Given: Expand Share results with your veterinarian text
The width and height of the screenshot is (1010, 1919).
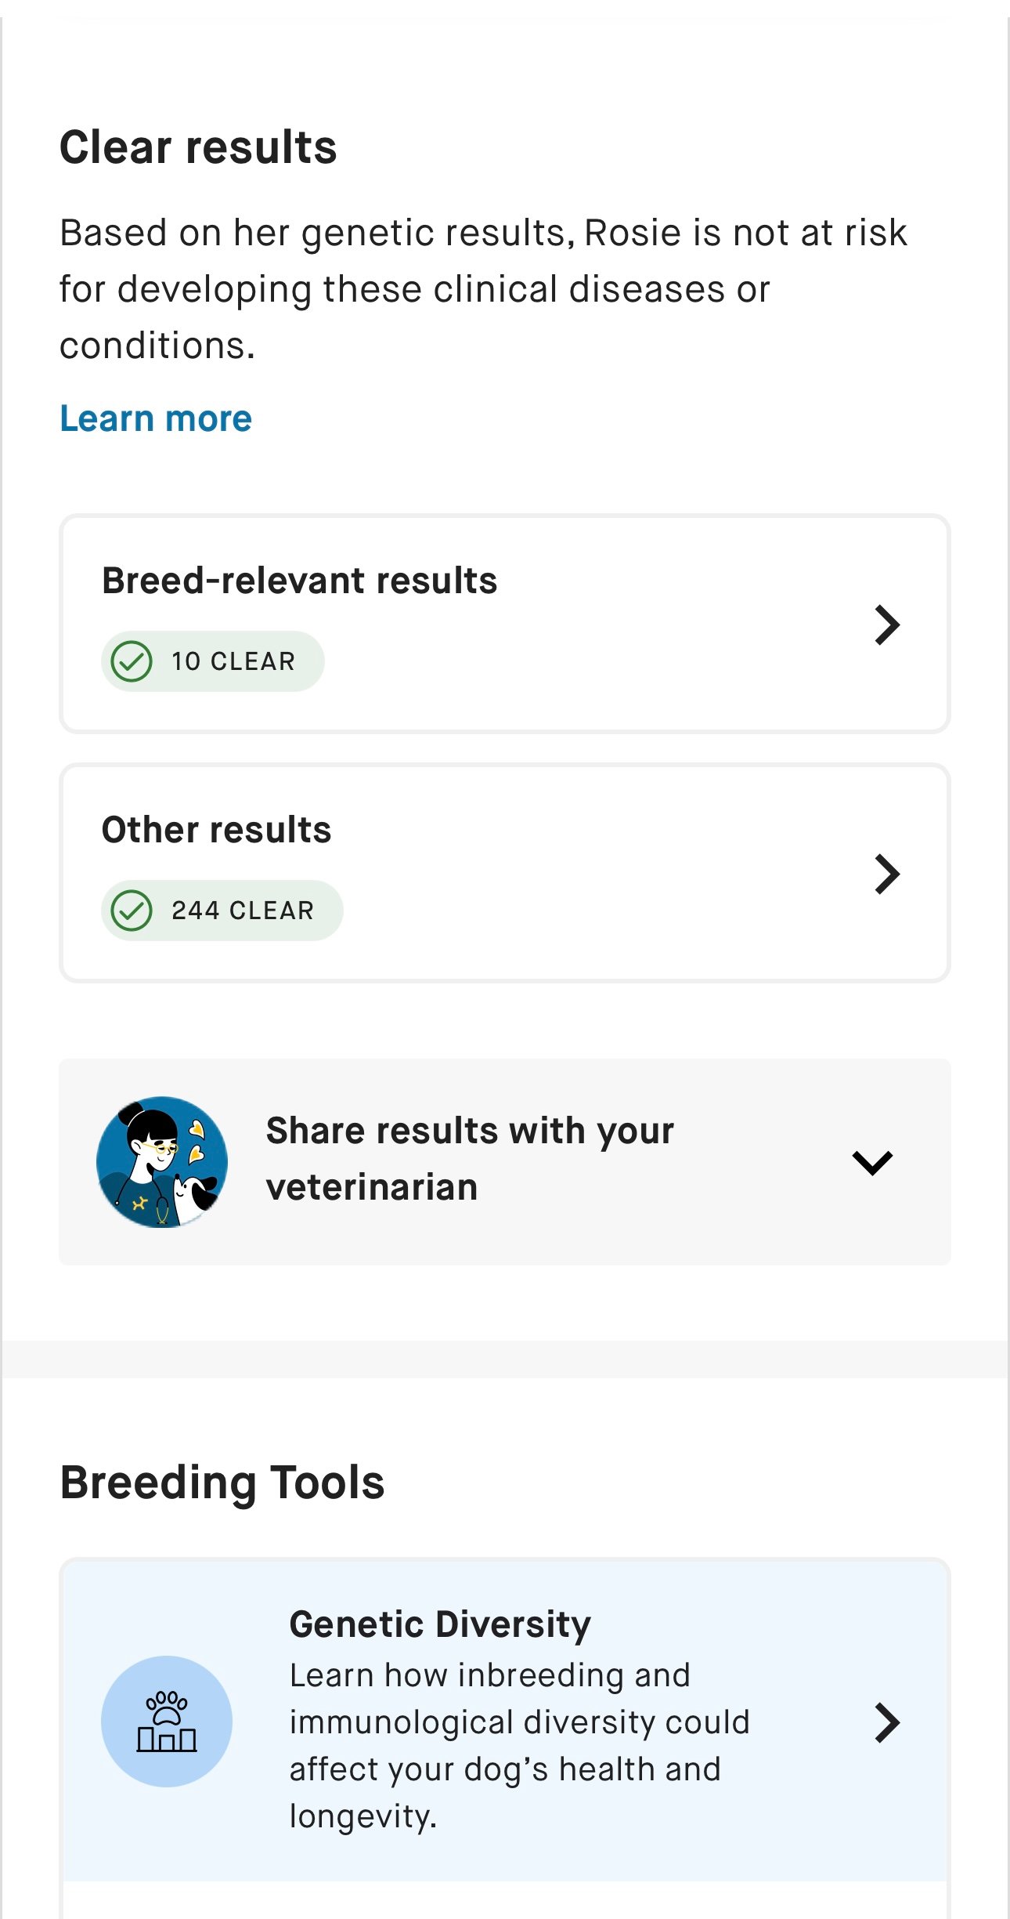Looking at the screenshot, I should pos(470,1159).
